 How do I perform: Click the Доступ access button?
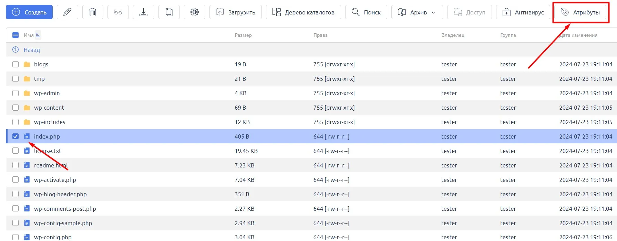470,12
